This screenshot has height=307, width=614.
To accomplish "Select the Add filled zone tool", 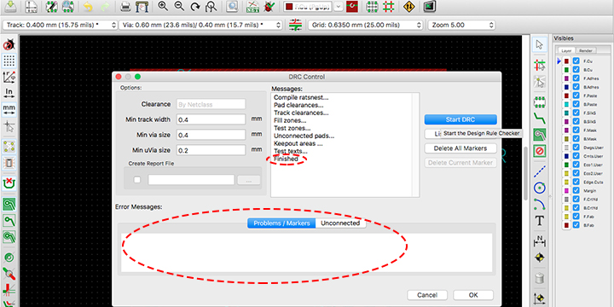I will (x=540, y=135).
